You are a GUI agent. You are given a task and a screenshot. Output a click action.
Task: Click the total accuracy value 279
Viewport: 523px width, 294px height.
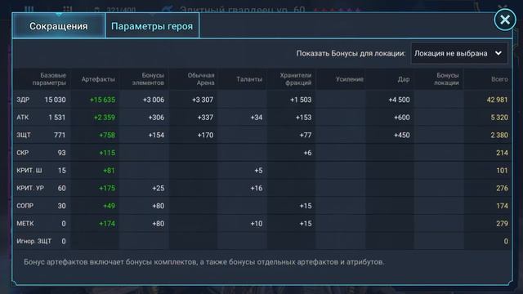click(502, 223)
